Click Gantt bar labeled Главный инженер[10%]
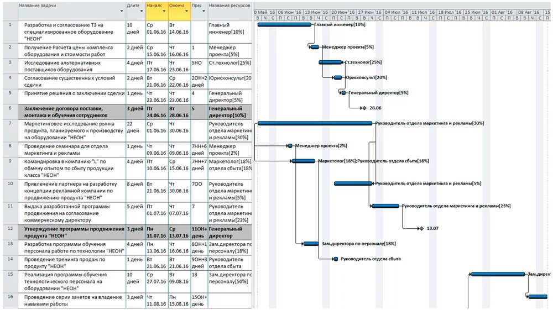 [x=284, y=25]
